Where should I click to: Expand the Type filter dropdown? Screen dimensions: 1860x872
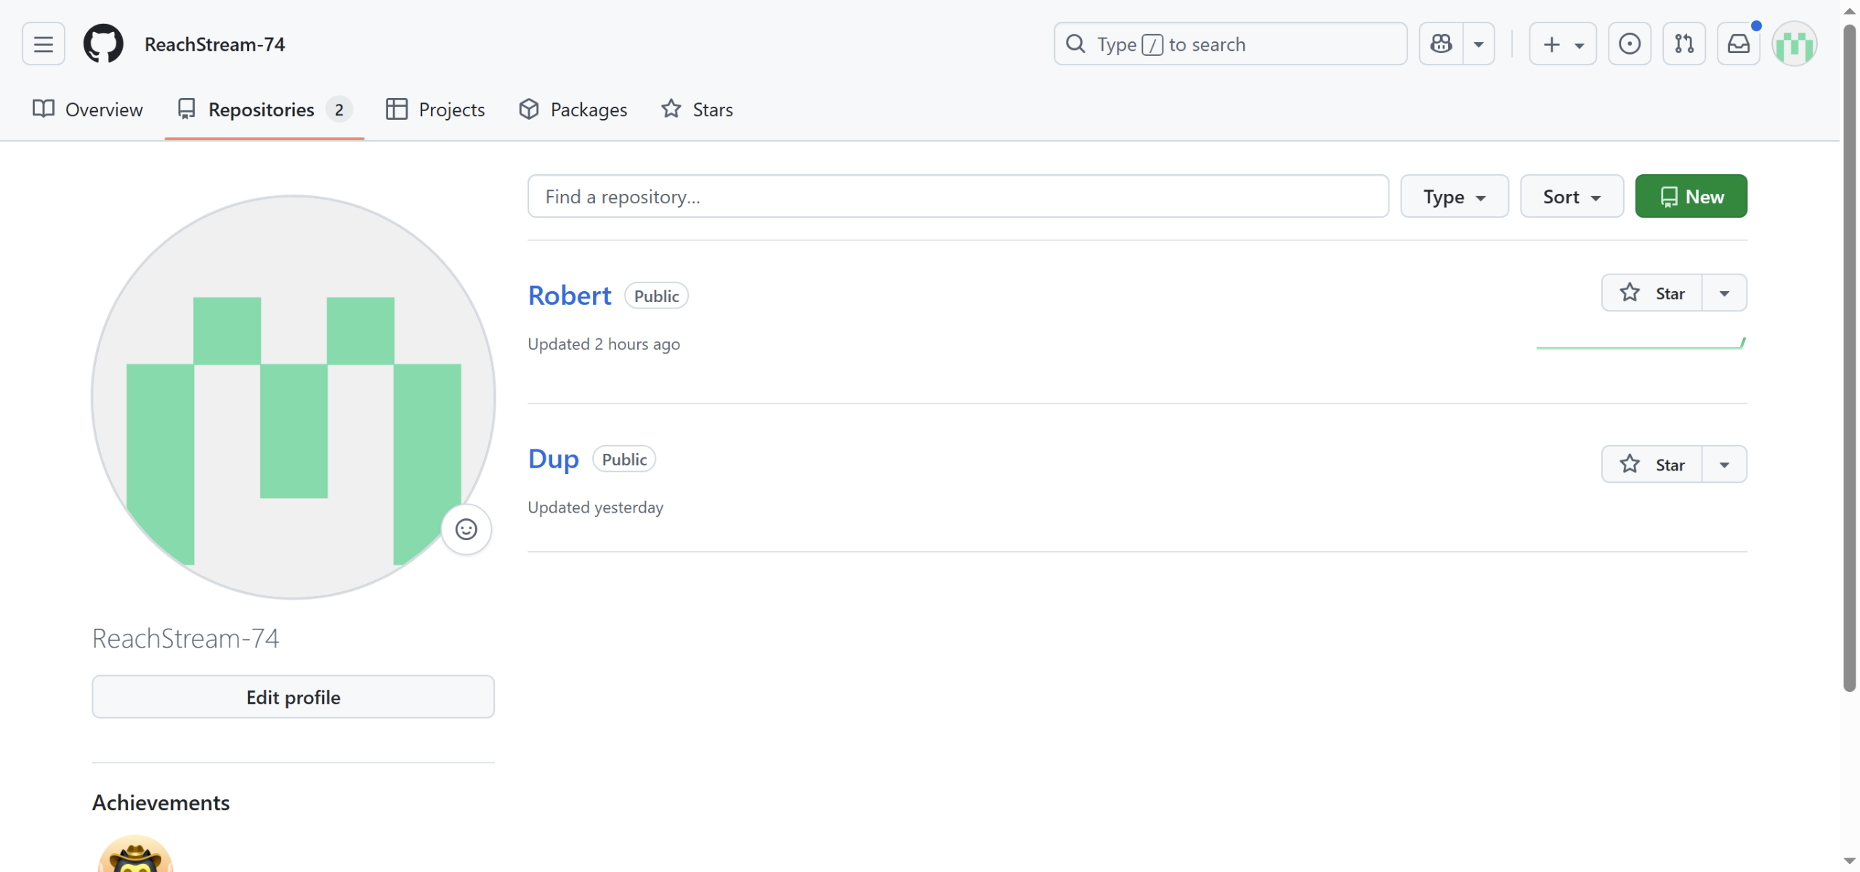click(x=1454, y=197)
